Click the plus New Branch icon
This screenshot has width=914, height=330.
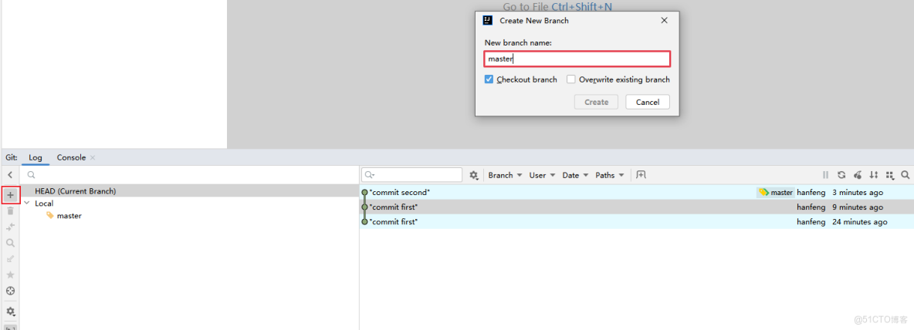click(x=11, y=195)
